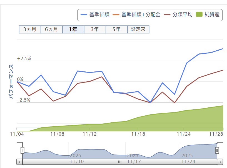Click the scrollbar thumb grip in the center
The width and height of the screenshot is (227, 168).
click(x=120, y=162)
